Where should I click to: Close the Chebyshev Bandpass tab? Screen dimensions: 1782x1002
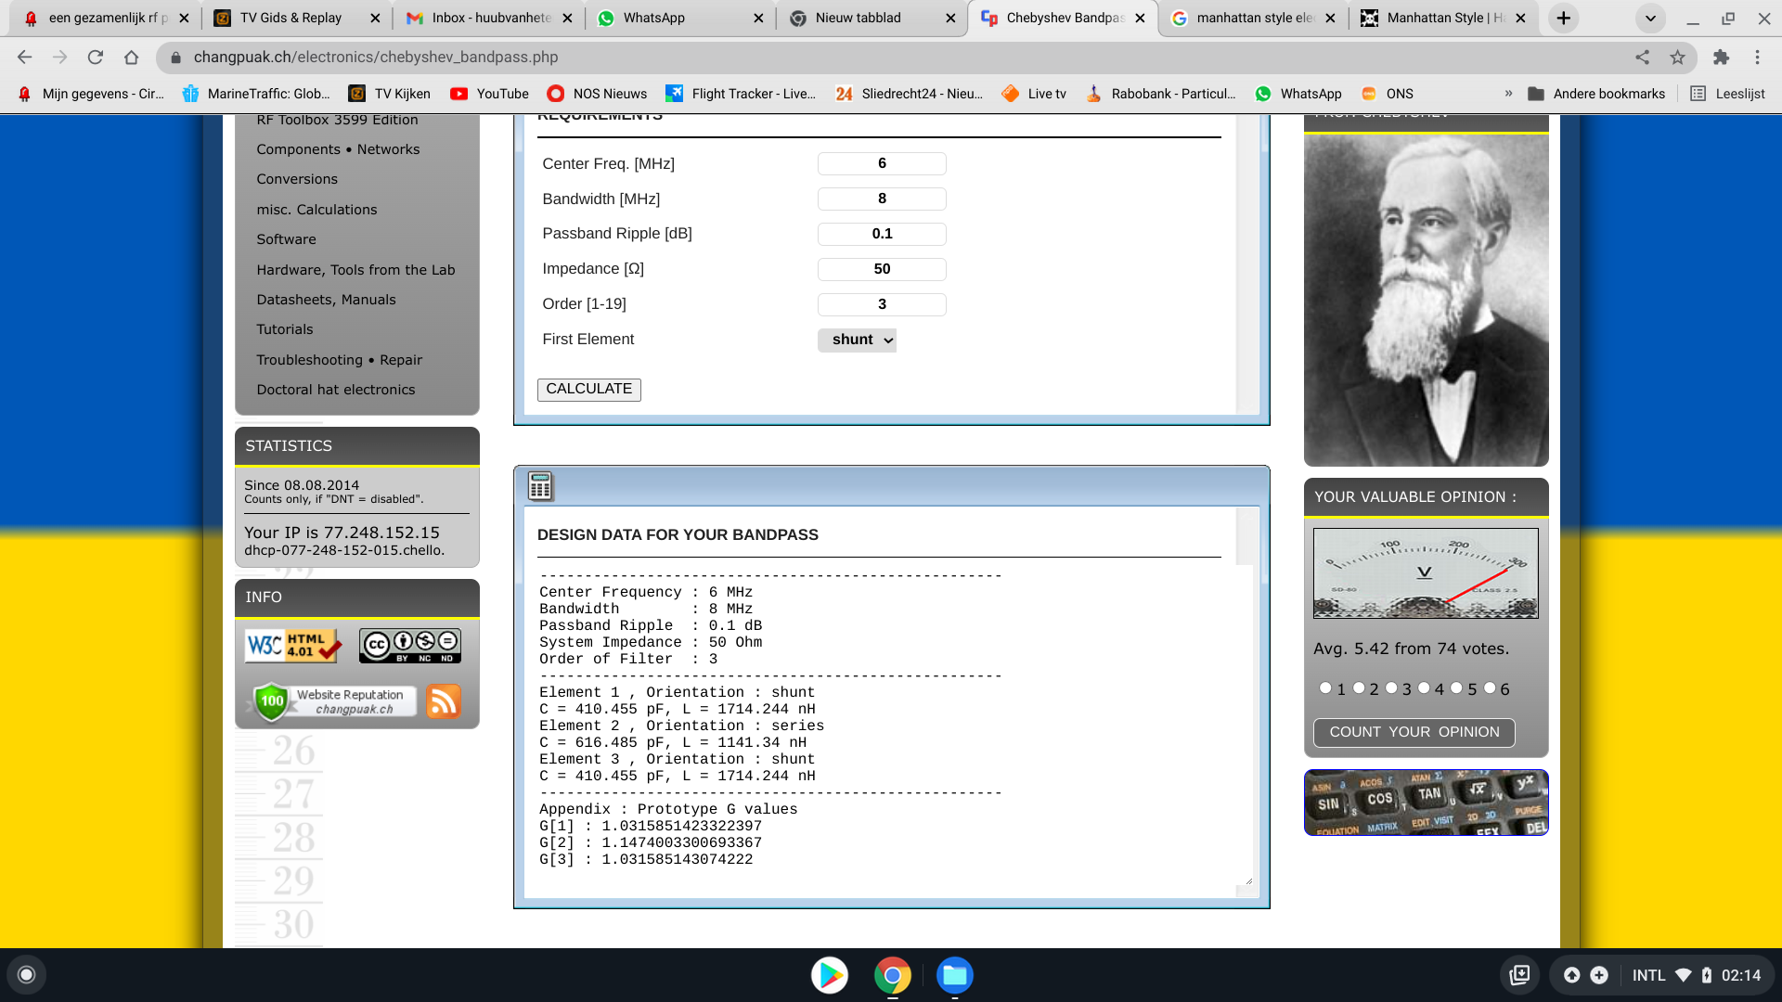click(1140, 18)
